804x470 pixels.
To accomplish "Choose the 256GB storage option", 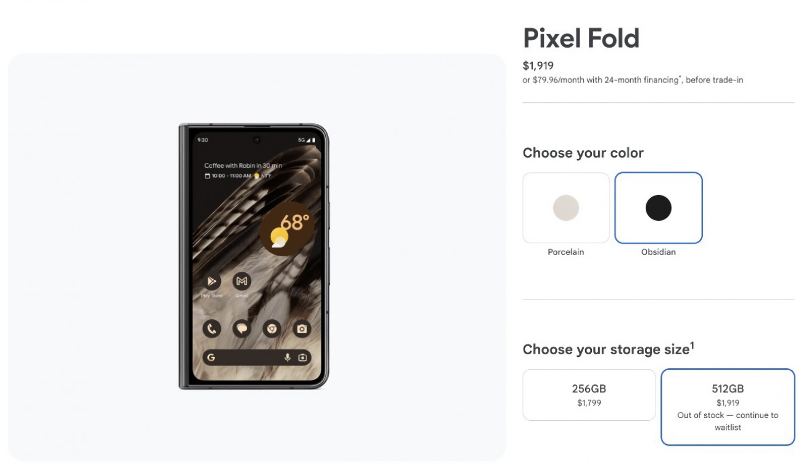I will point(589,395).
